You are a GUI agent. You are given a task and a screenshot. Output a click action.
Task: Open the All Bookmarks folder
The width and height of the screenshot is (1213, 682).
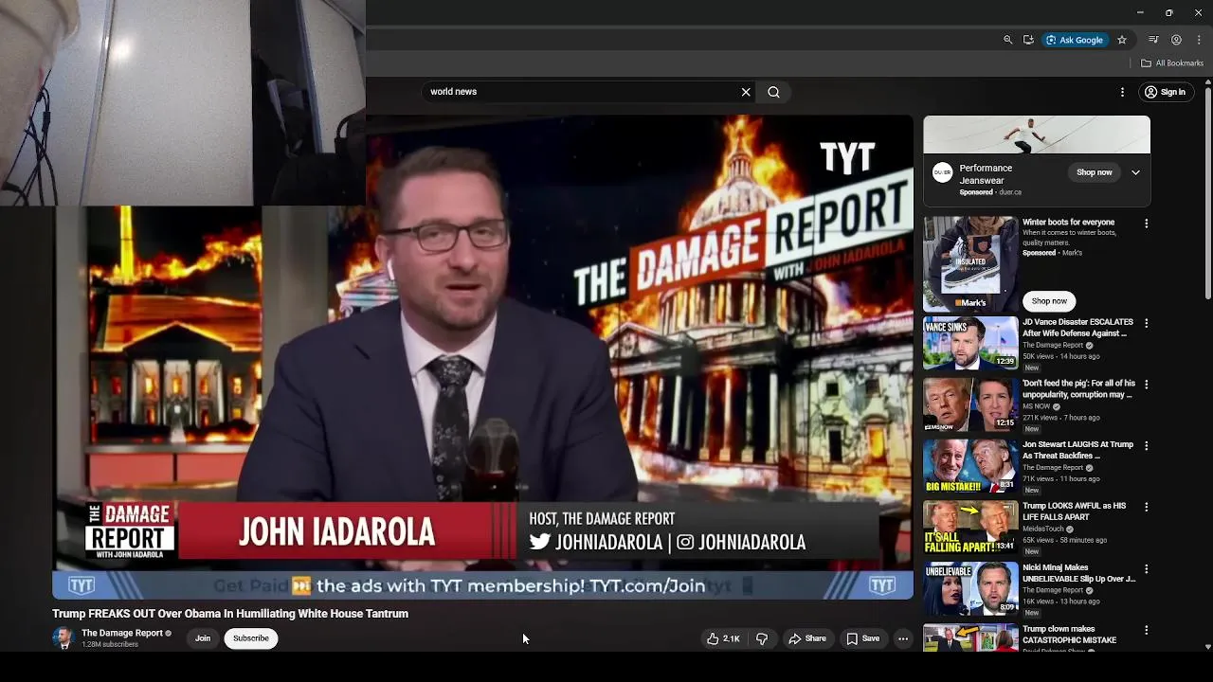pyautogui.click(x=1172, y=63)
